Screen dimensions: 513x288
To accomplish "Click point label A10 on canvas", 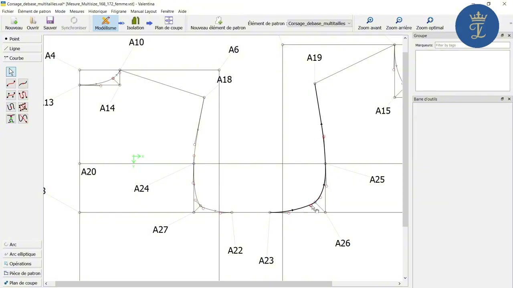I will click(136, 42).
